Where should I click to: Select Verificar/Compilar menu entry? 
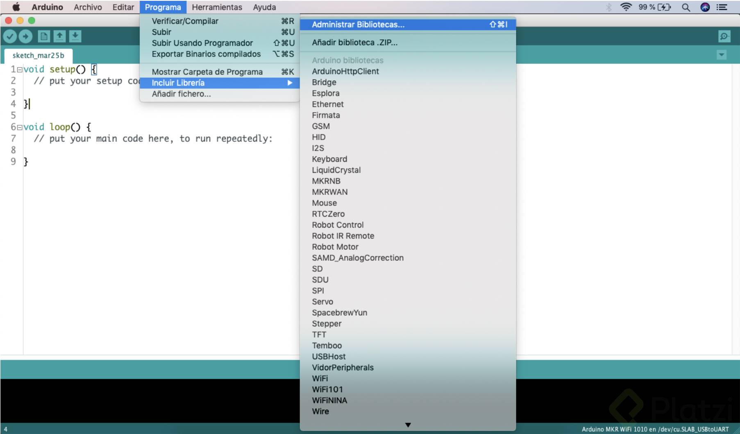tap(220, 21)
